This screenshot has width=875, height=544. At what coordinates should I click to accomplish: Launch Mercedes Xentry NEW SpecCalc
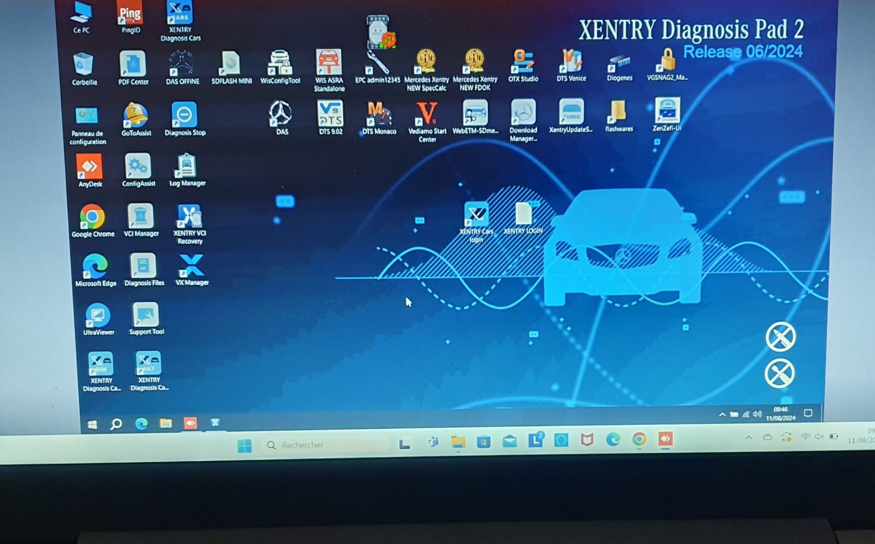coord(427,69)
